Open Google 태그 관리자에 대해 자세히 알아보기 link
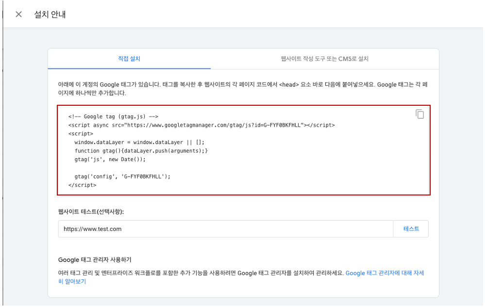485x308 pixels. pyautogui.click(x=385, y=273)
